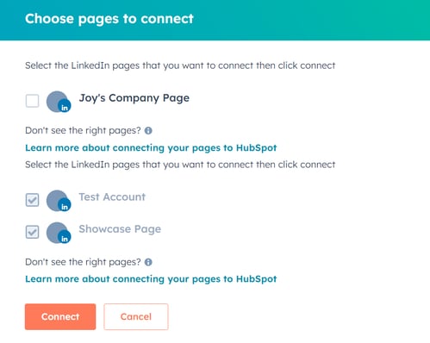This screenshot has height=343, width=430.
Task: Click the orange Connect button
Action: click(60, 316)
